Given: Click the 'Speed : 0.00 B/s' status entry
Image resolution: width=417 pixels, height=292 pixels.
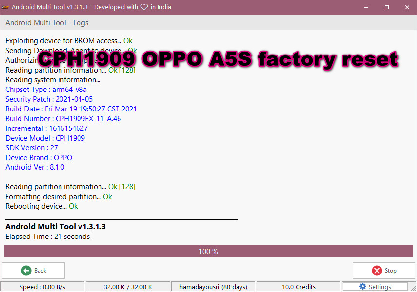Looking at the screenshot, I should click(42, 287).
